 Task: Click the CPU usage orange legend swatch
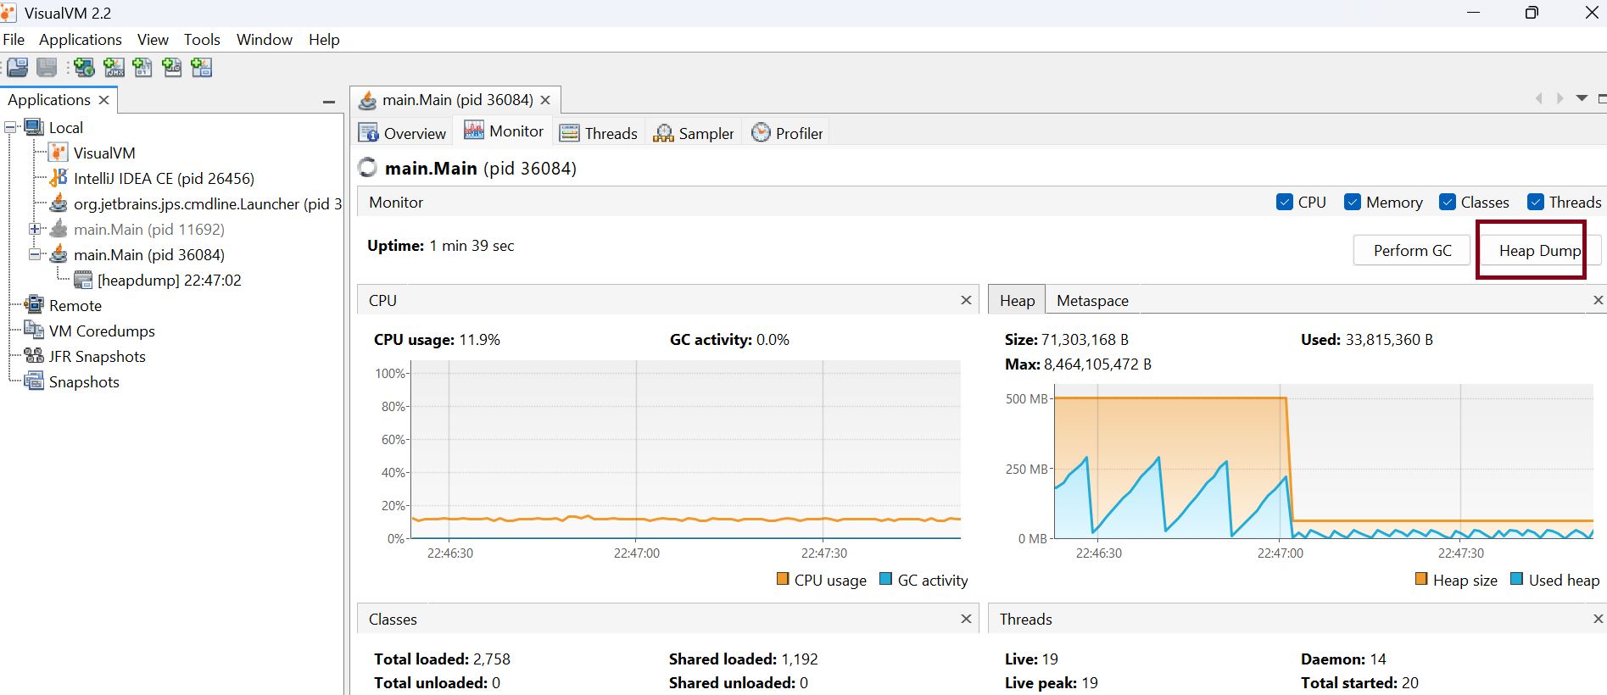tap(783, 579)
